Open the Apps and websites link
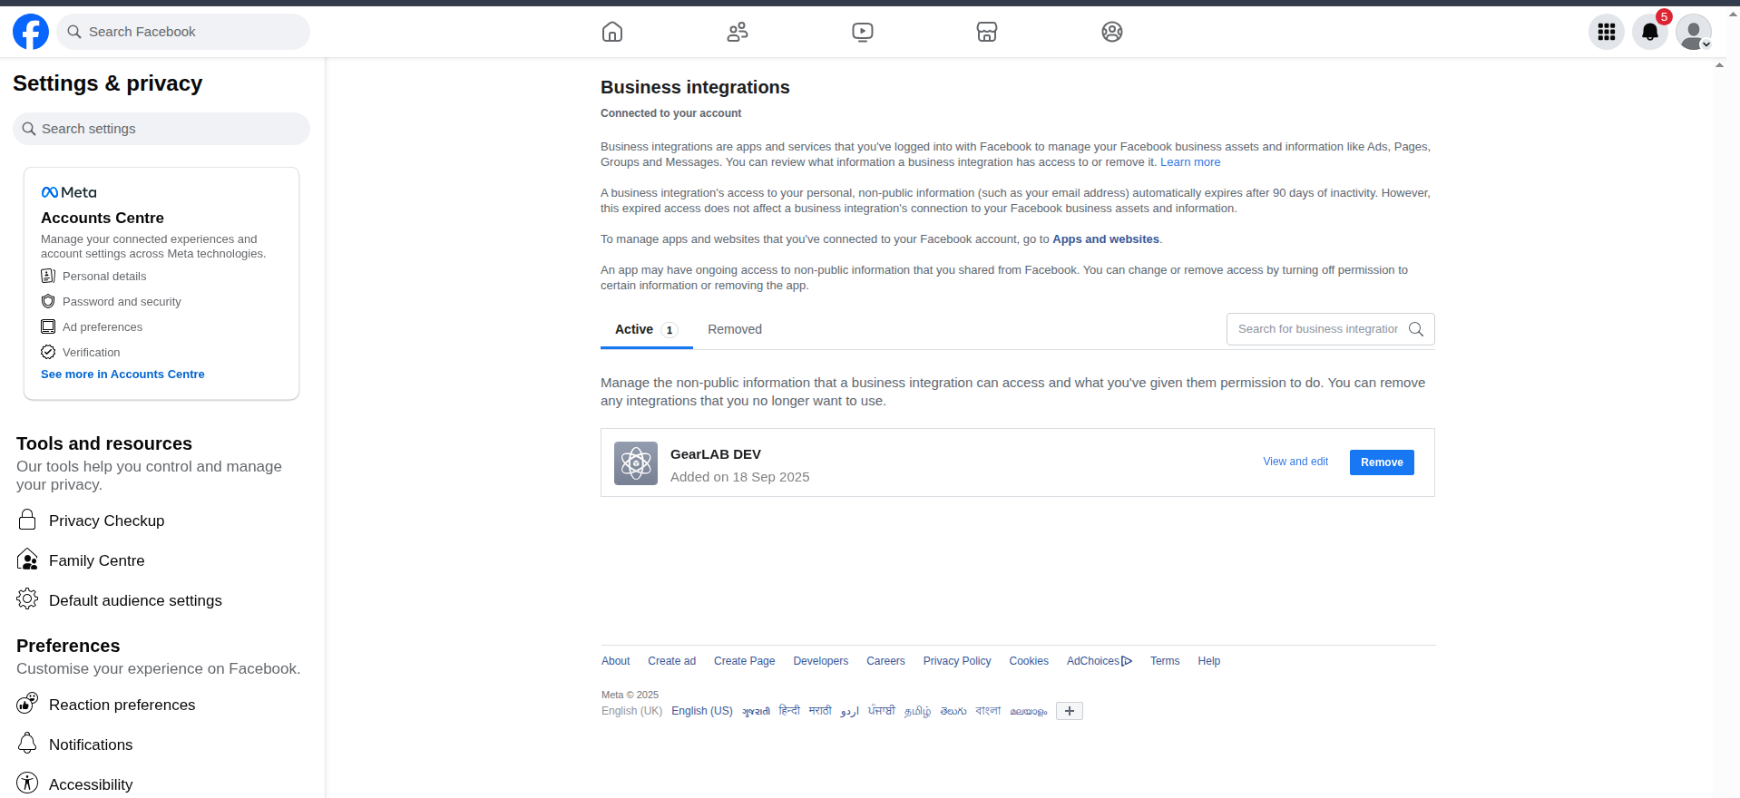The width and height of the screenshot is (1740, 798). pyautogui.click(x=1106, y=239)
